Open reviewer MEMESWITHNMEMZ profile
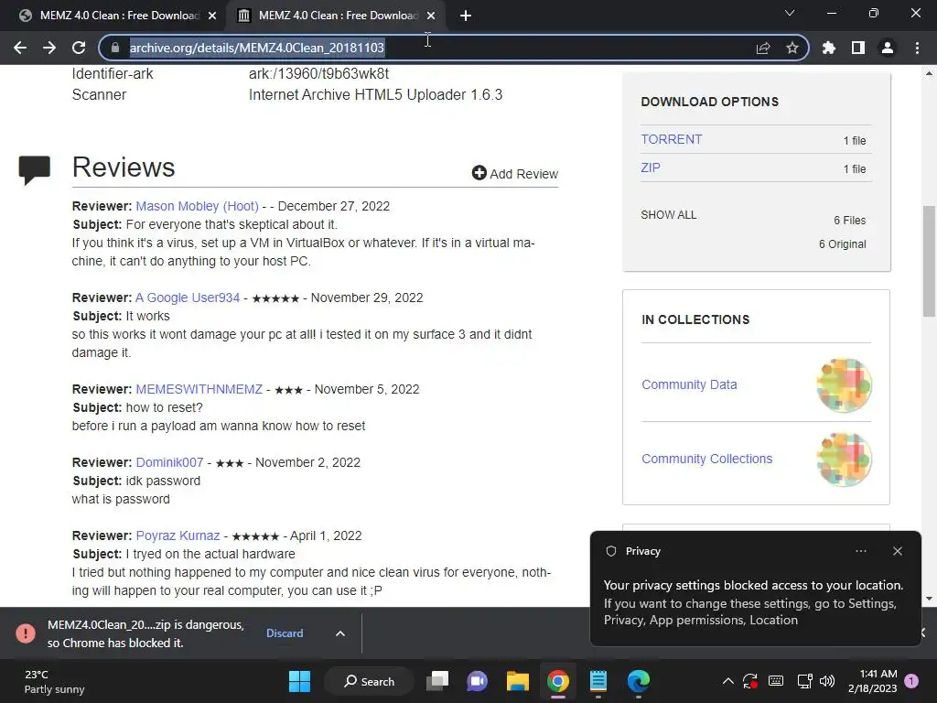Screen dimensions: 937x703 click(x=199, y=389)
